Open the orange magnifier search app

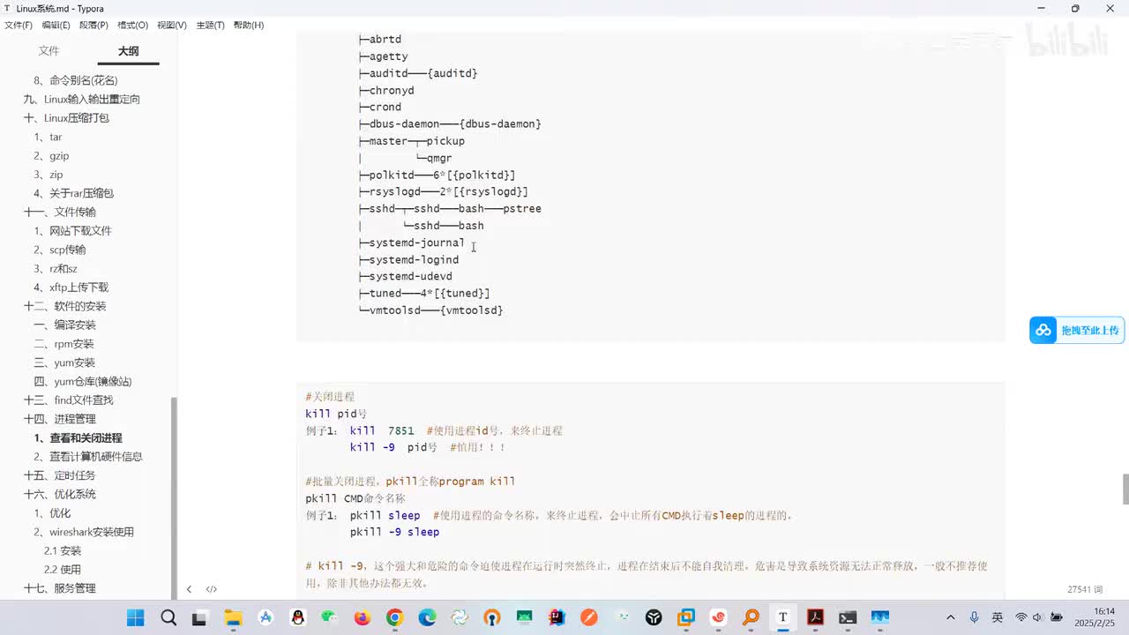751,617
